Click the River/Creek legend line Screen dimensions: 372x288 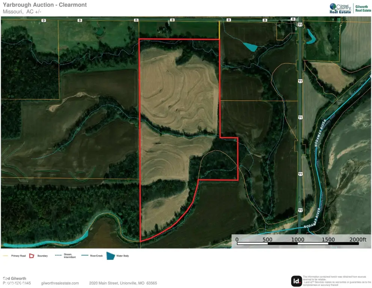click(85, 256)
